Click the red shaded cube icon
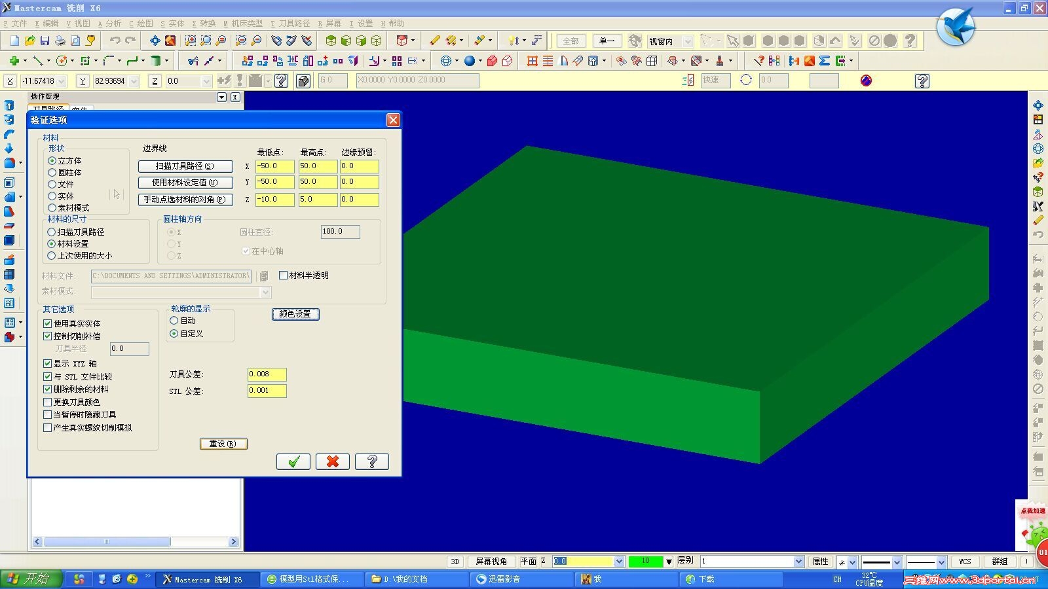 492,61
